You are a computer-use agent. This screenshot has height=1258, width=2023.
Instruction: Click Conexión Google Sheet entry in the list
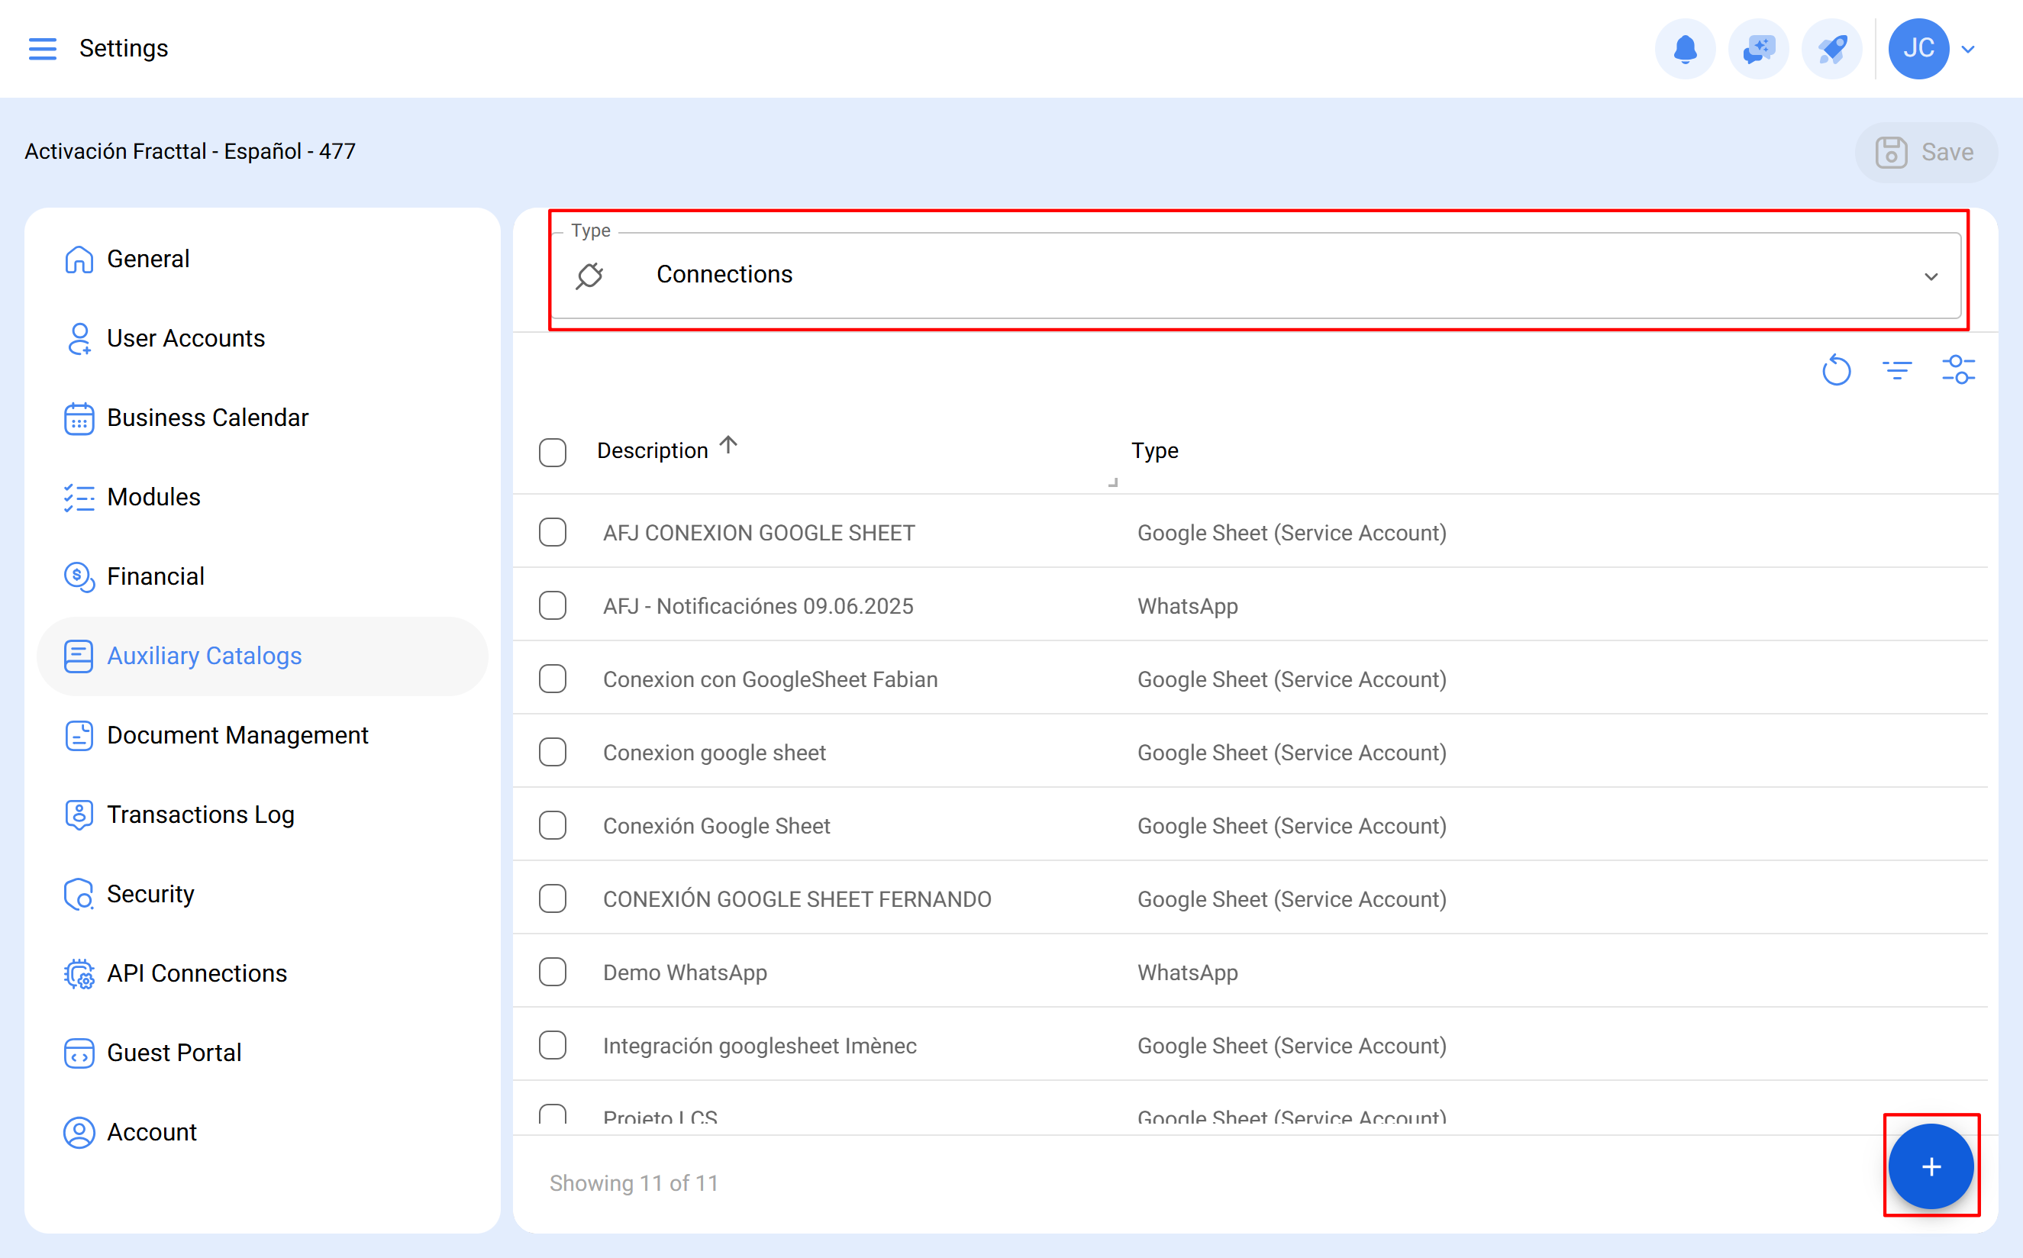715,825
